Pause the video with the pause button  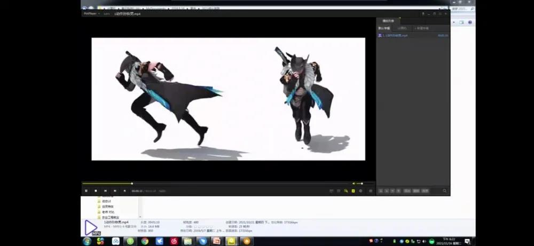coord(86,191)
